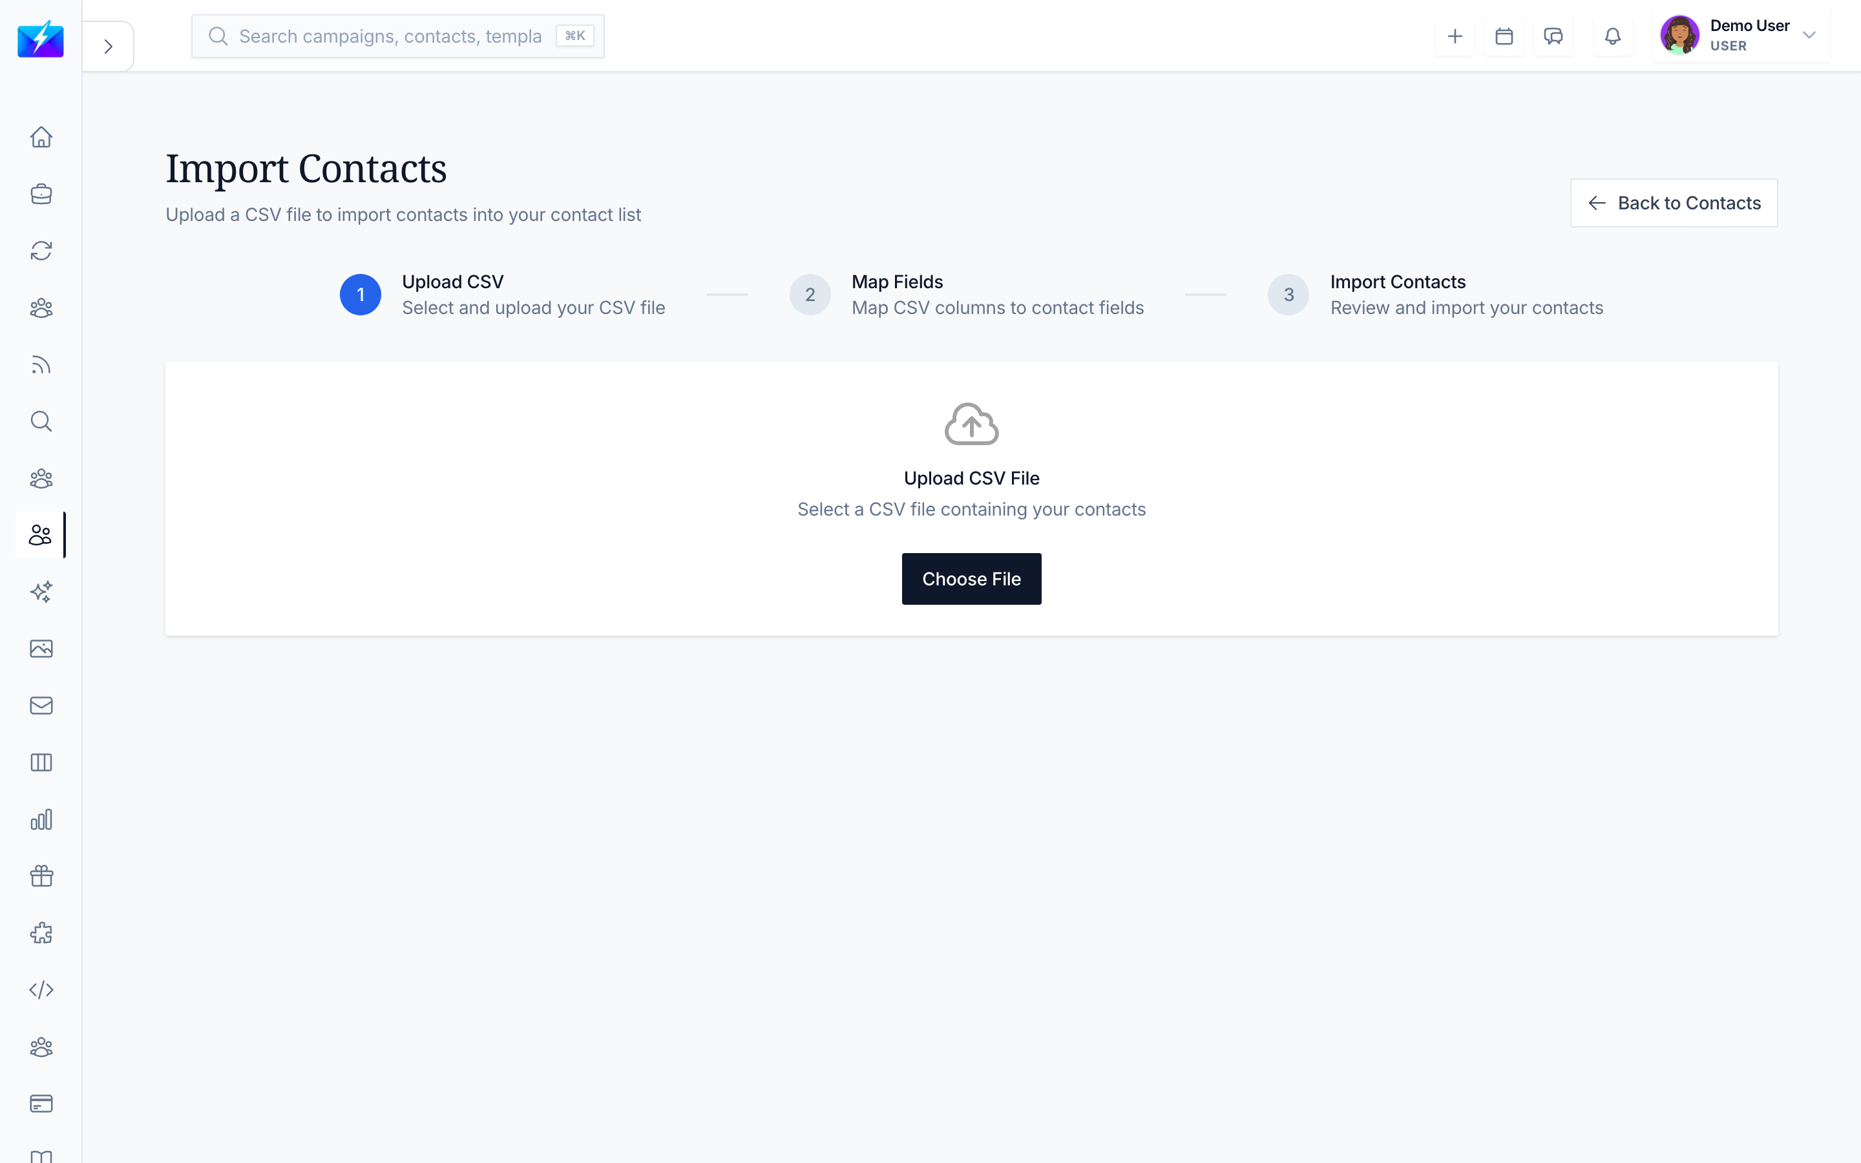Open the magnifier search icon in sidebar
This screenshot has width=1861, height=1163.
pos(41,421)
